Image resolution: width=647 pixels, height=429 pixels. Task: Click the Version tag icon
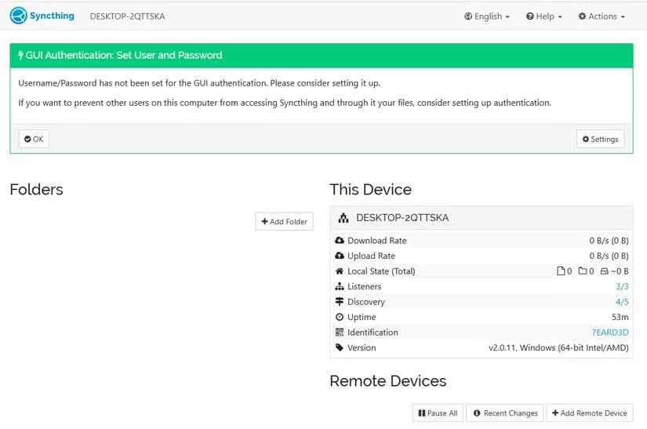tap(340, 347)
